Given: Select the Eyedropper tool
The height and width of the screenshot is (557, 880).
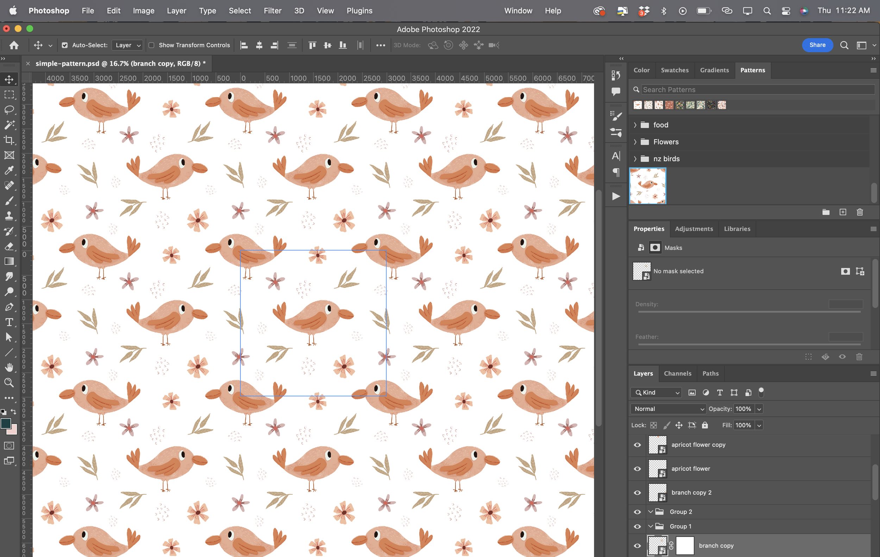Looking at the screenshot, I should [x=9, y=170].
